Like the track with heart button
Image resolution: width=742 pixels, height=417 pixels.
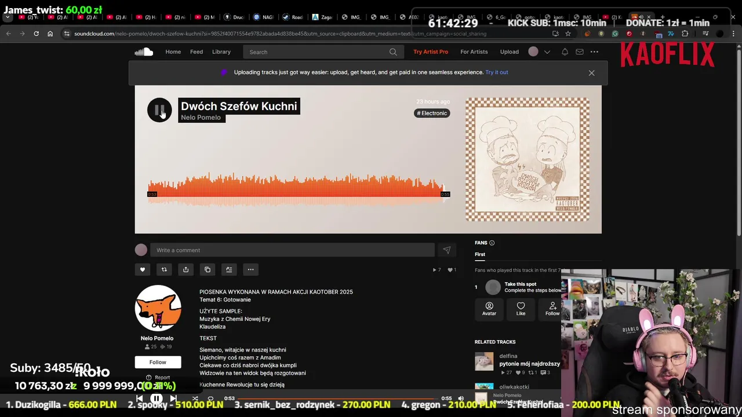coord(142,269)
